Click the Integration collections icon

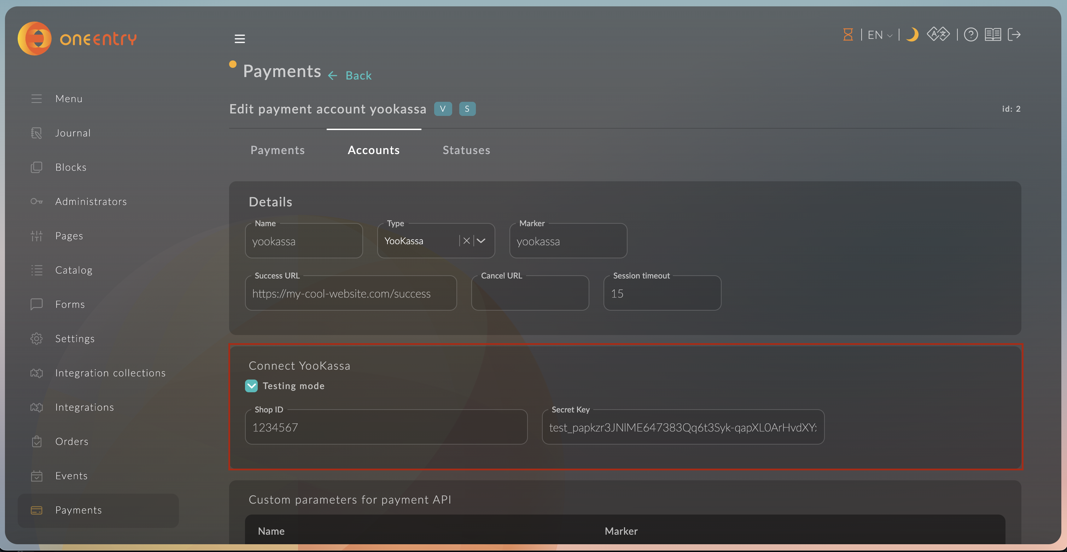[x=36, y=373]
